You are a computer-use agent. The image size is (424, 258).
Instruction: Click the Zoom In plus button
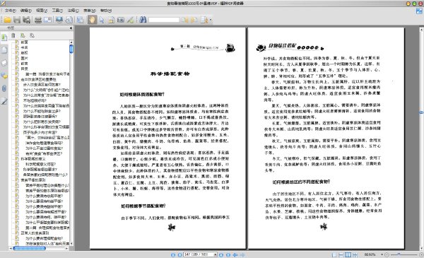click(421, 254)
